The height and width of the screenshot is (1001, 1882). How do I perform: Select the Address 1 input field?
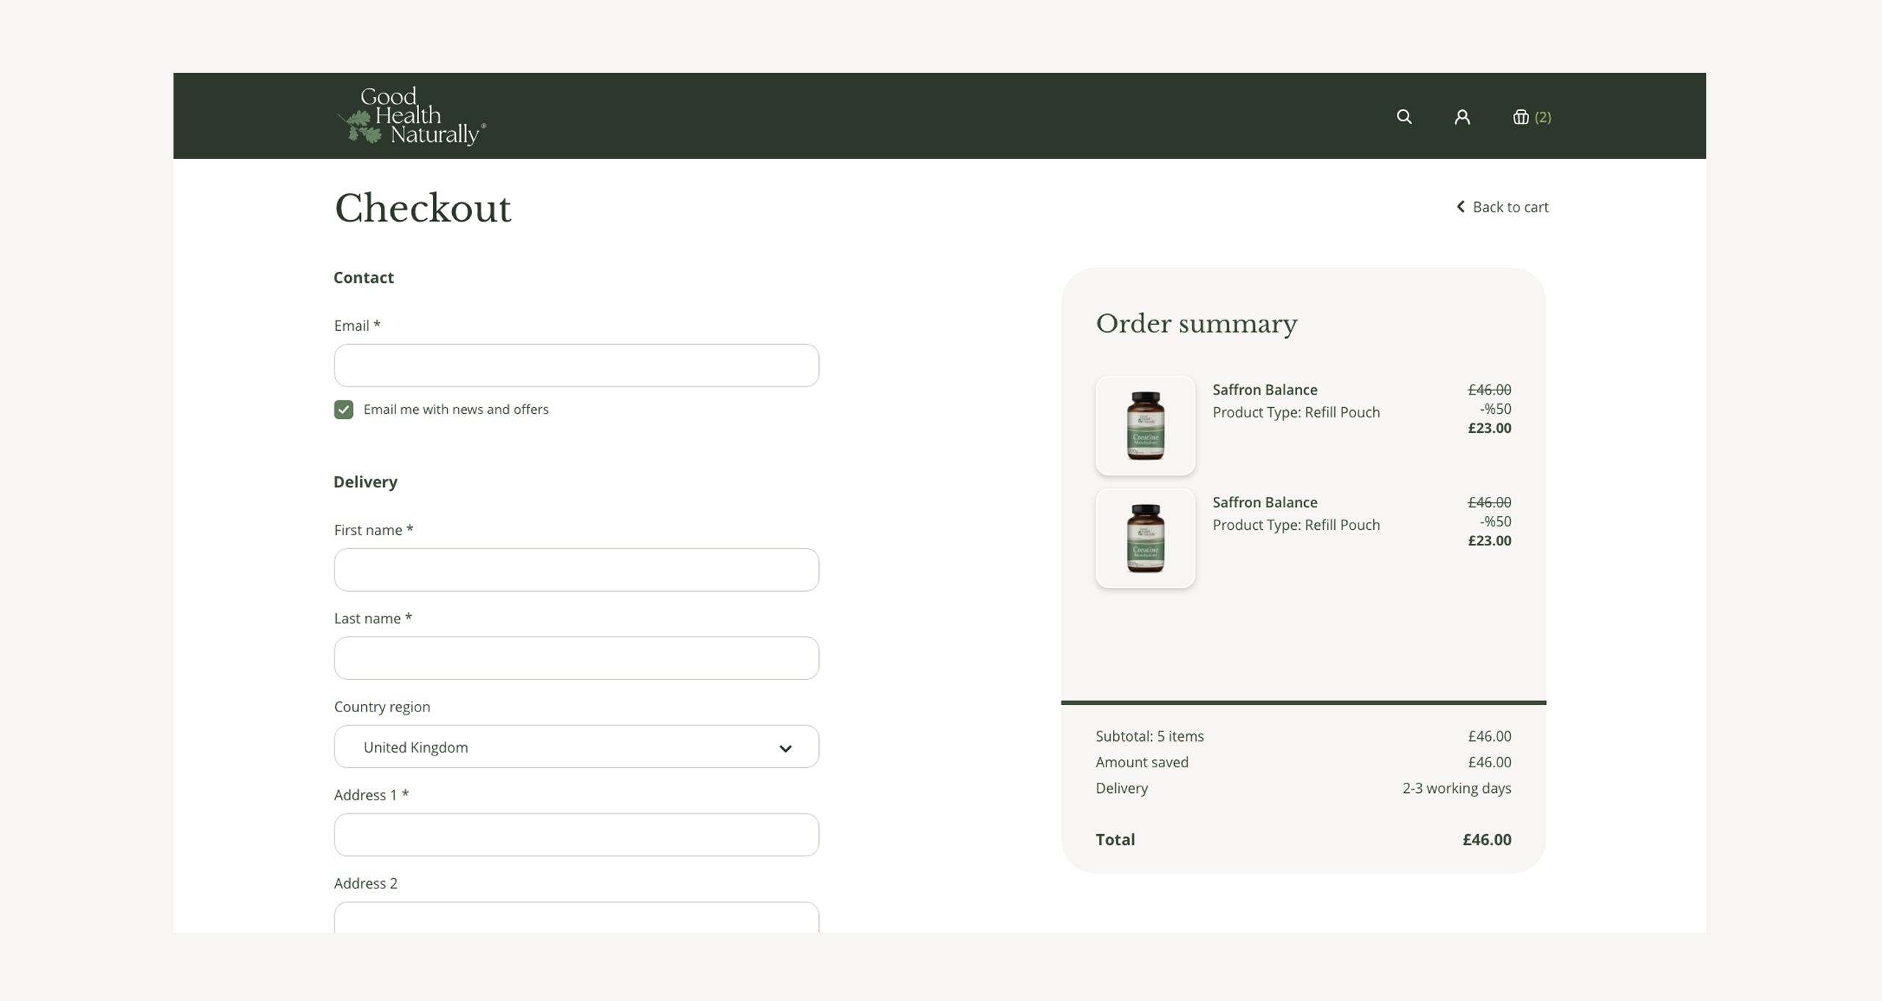click(x=576, y=834)
